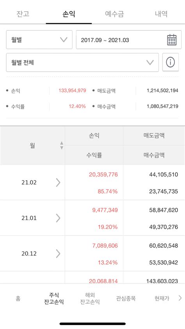
Task: Switch to the 잔고 tab
Action: pyautogui.click(x=23, y=14)
